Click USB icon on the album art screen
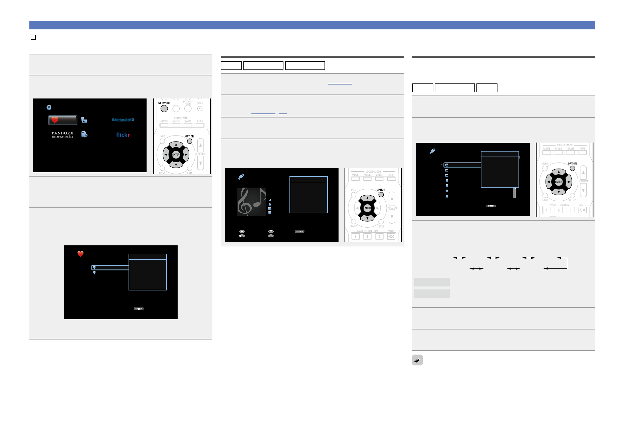This screenshot has width=625, height=442. (x=241, y=177)
